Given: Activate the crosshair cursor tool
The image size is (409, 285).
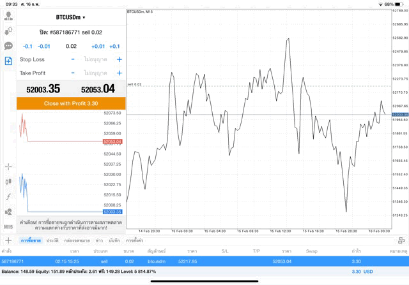Looking at the screenshot, I should (8, 167).
